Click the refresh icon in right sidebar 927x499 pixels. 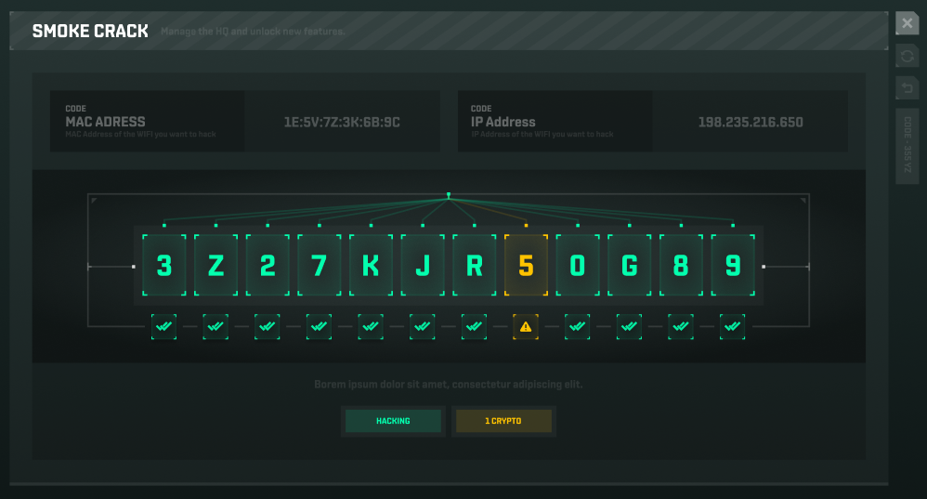click(x=907, y=57)
